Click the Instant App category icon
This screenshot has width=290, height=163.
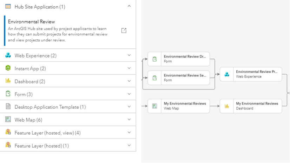click(x=8, y=68)
